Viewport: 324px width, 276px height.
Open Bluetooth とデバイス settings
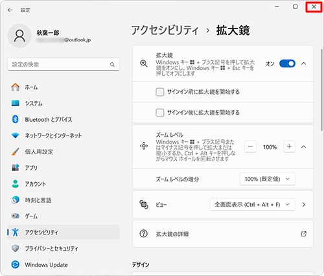64,119
